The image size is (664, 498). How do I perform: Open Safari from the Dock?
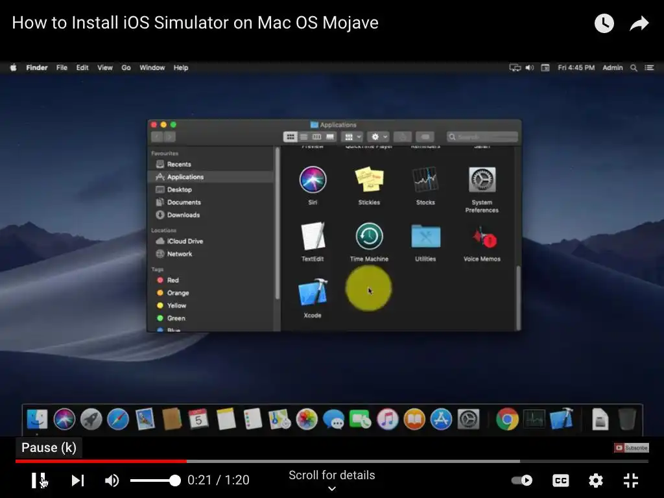coord(118,420)
